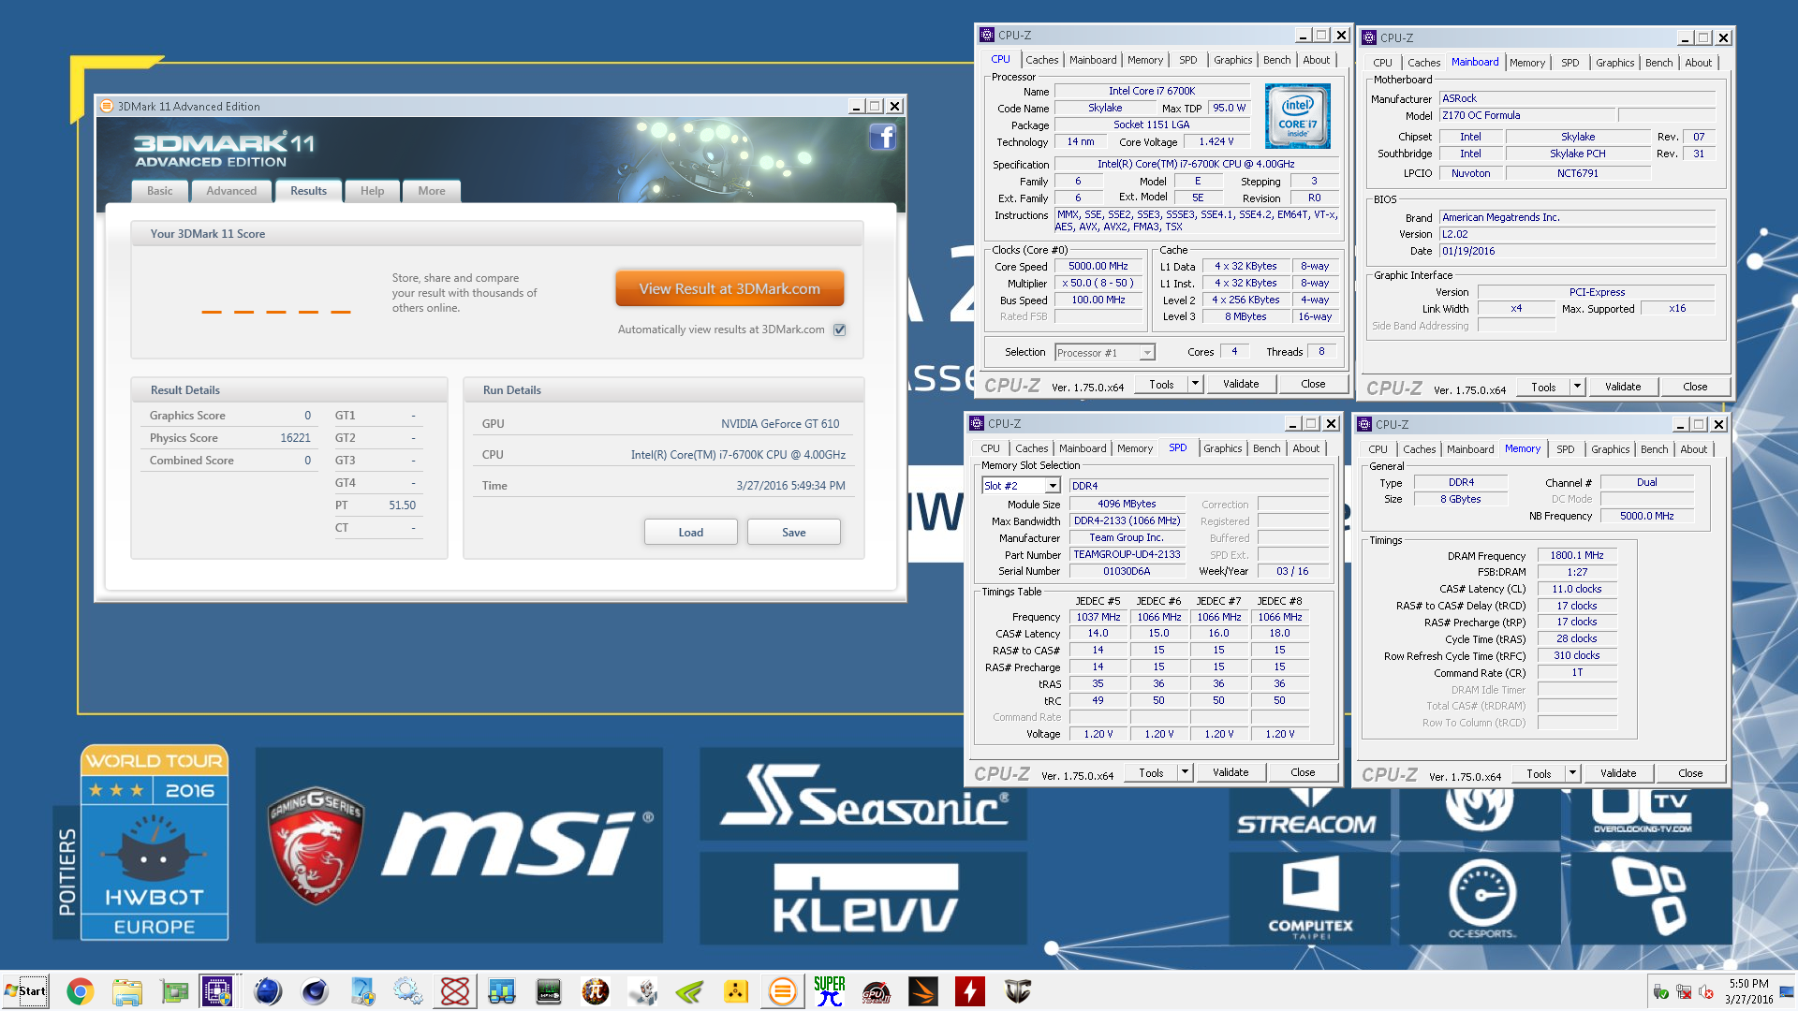Switch to 3DMark 11 orange taskbar icon
The height and width of the screenshot is (1011, 1798).
783,991
